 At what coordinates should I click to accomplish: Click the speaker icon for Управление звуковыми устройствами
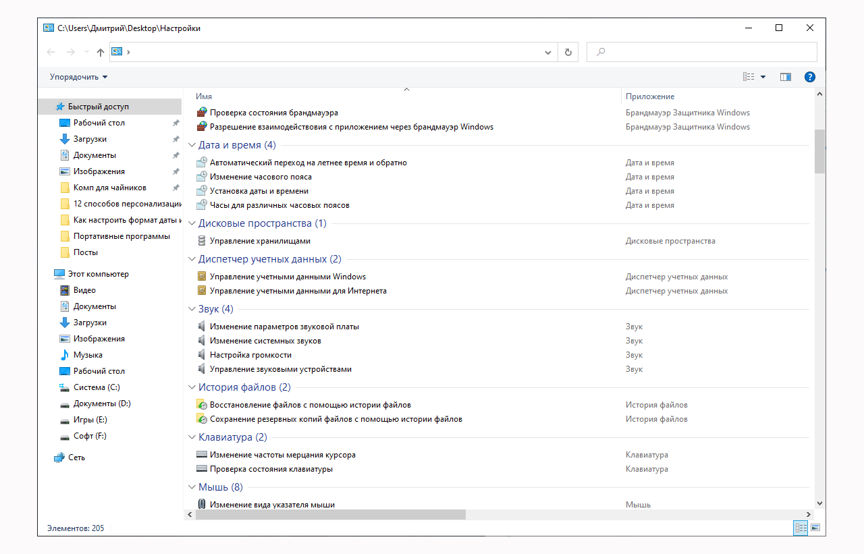coord(201,369)
